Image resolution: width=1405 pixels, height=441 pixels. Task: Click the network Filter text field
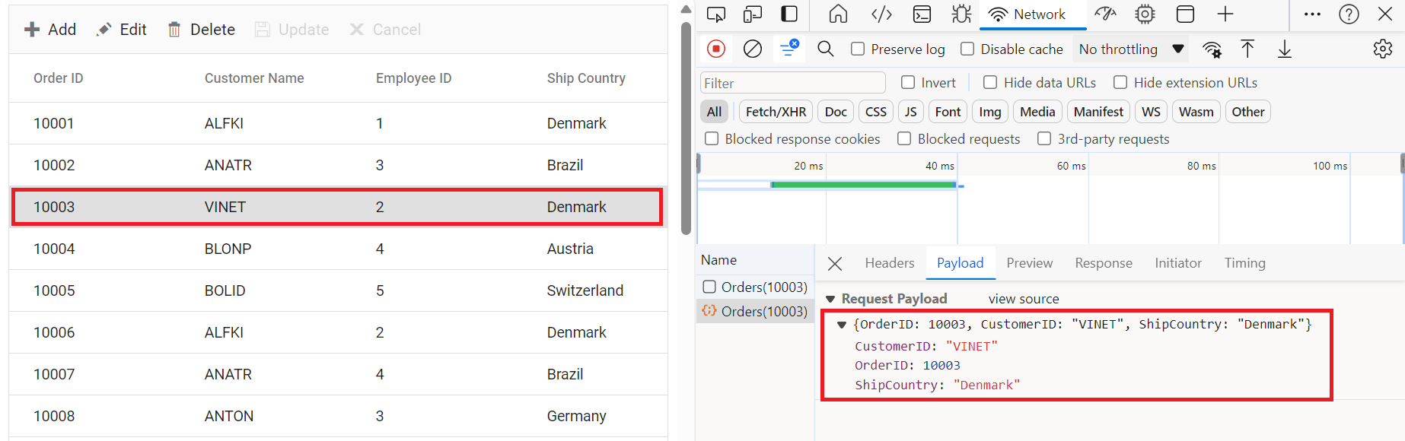pos(792,83)
